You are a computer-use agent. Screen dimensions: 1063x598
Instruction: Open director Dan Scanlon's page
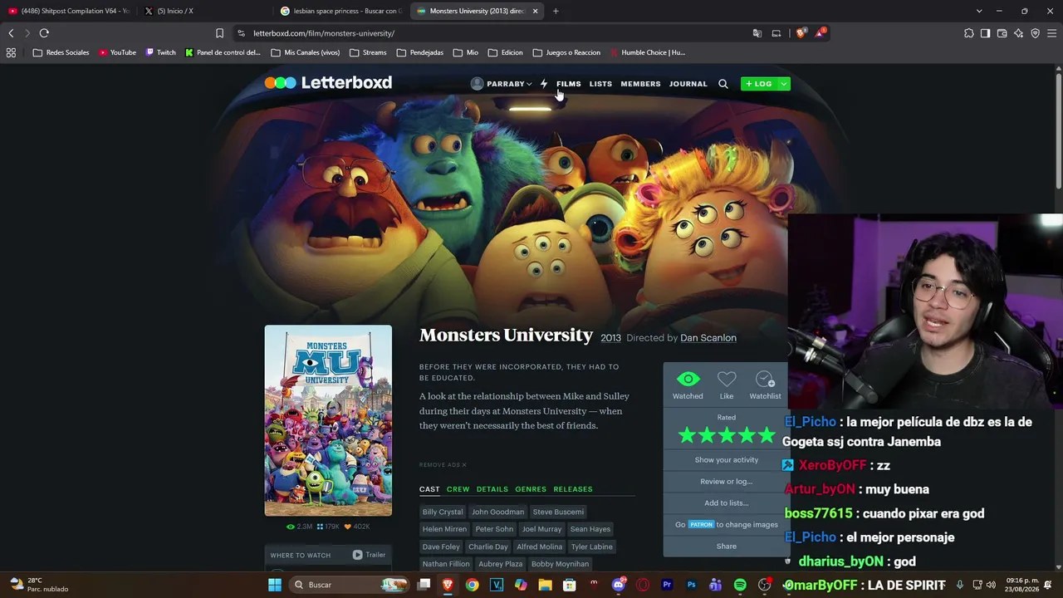(708, 338)
